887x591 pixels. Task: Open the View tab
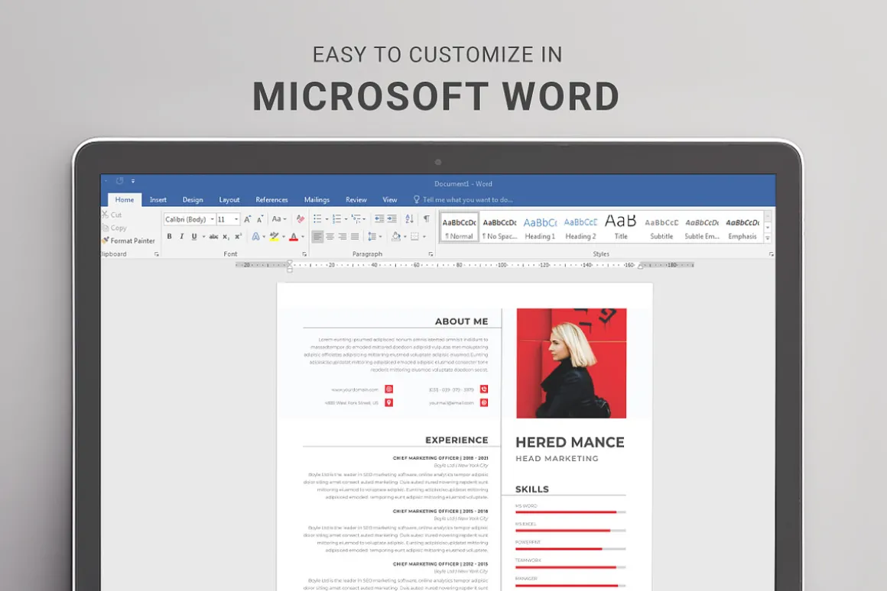[x=390, y=199]
